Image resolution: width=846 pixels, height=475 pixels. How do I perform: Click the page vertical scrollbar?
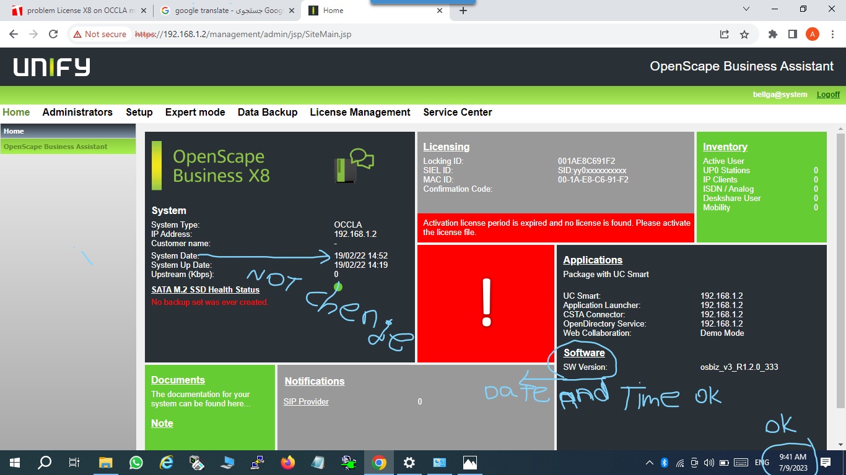click(840, 271)
